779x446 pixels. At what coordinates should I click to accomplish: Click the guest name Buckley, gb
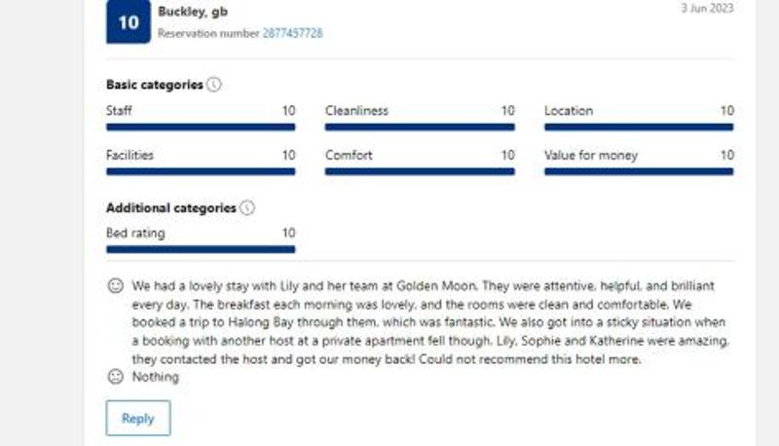[x=193, y=12]
